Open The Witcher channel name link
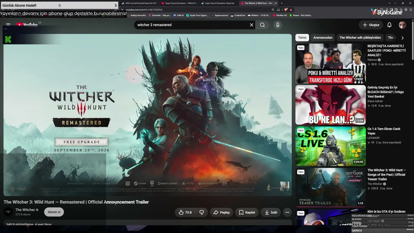Viewport: 414px width, 233px height. [25, 210]
